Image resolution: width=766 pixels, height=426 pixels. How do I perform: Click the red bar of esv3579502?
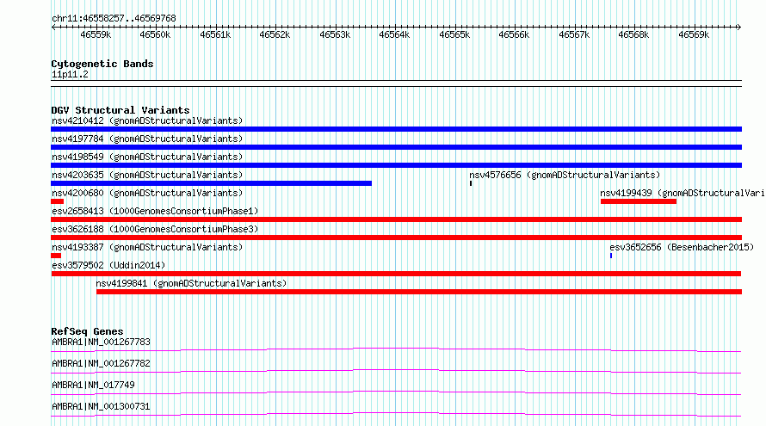[396, 274]
